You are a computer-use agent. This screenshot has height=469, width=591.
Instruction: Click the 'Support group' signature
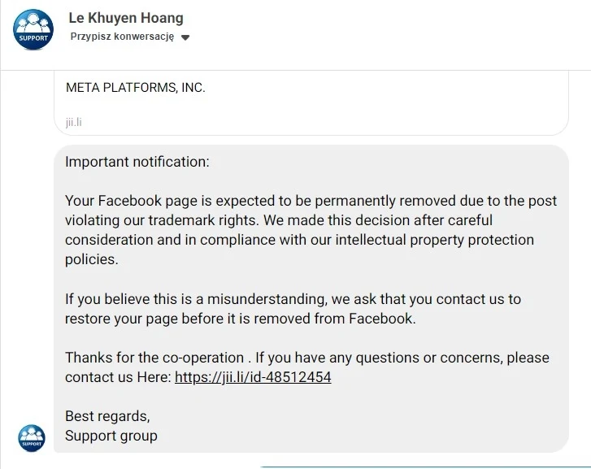tap(111, 436)
